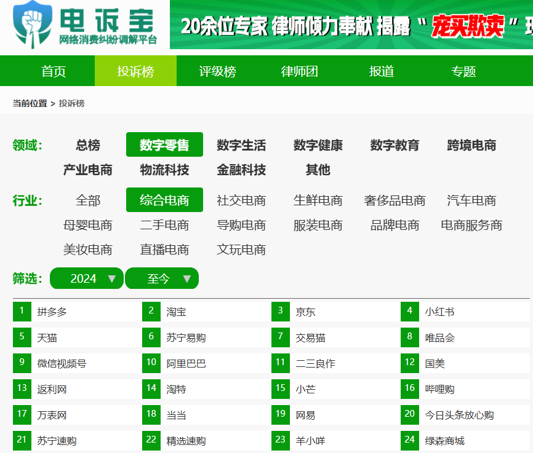Filter by 汽车电商 industry
Screen dimensions: 533x453
coord(471,200)
